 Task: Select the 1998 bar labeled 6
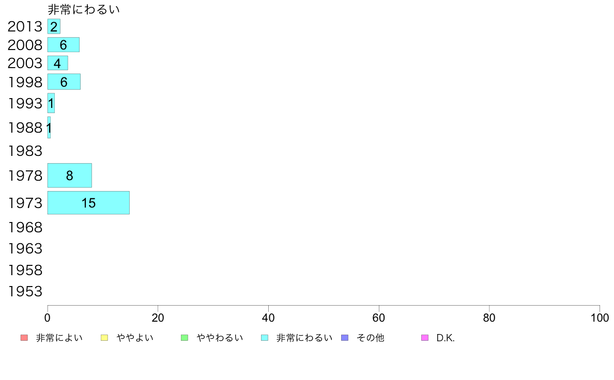pos(64,82)
